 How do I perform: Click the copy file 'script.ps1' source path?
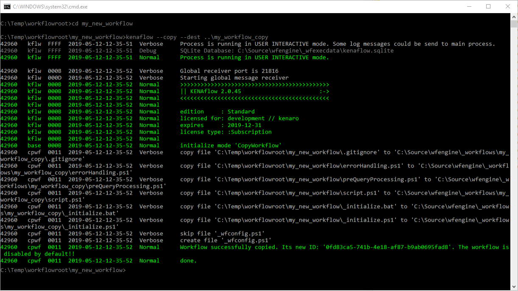[297, 193]
